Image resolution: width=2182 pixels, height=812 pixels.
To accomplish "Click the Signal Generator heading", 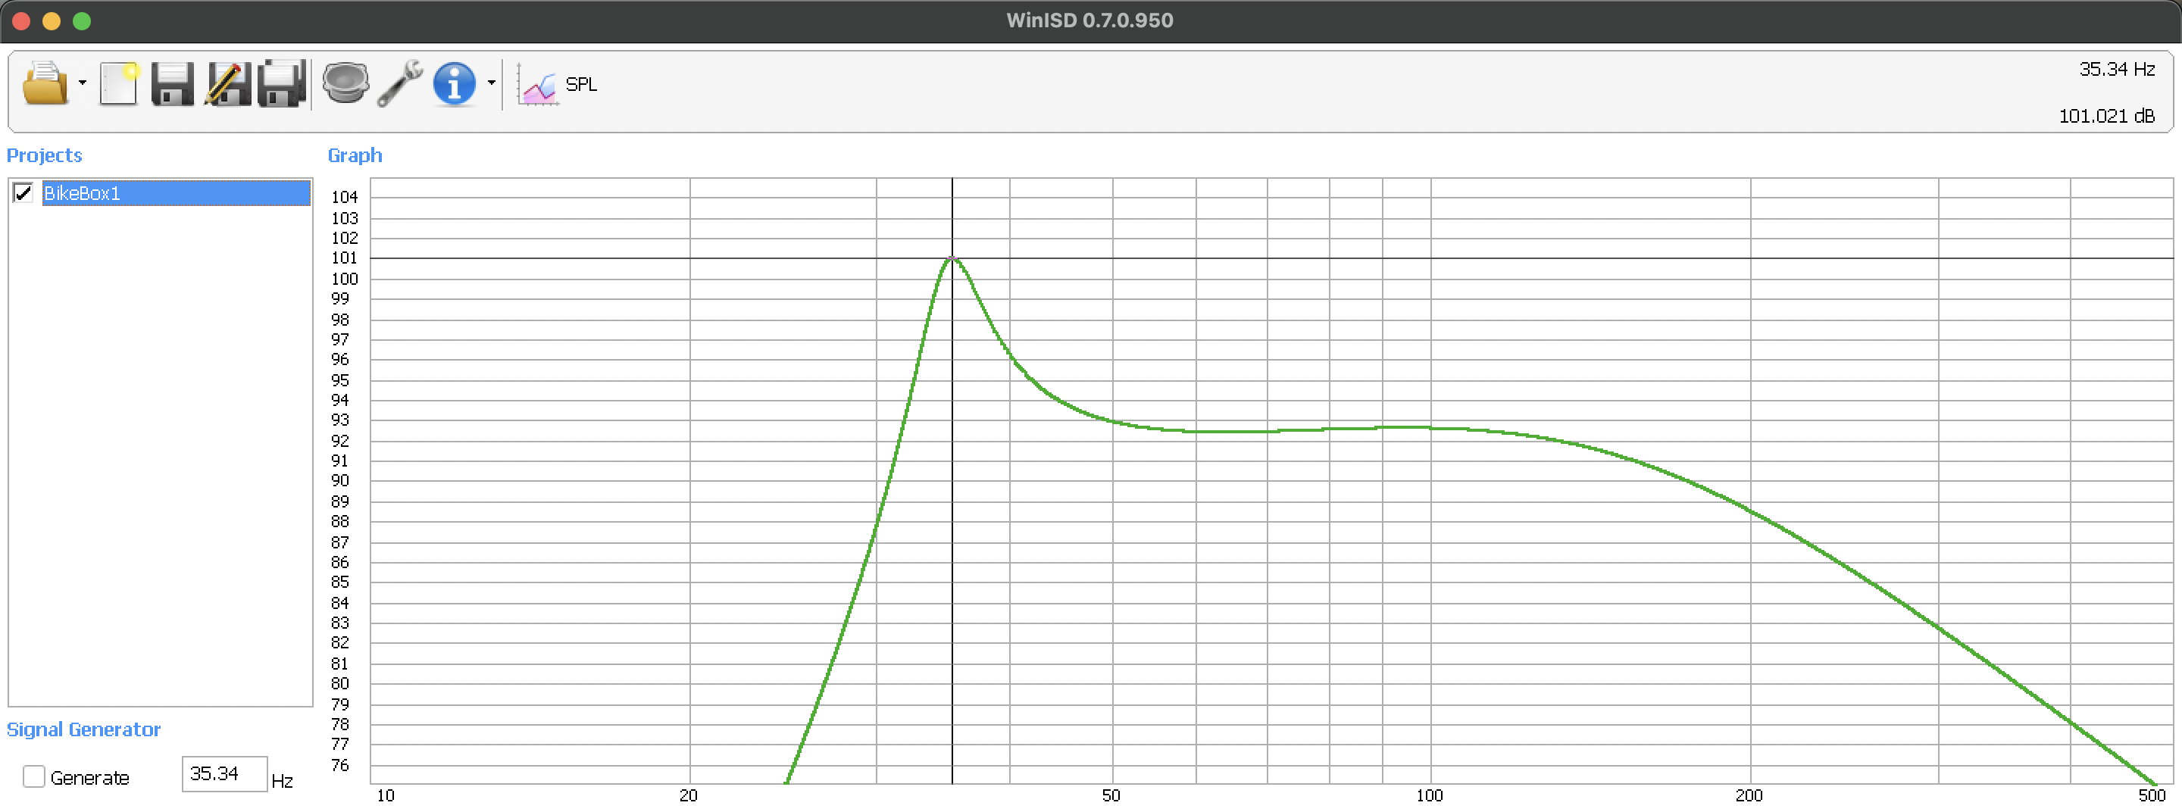I will pos(84,729).
